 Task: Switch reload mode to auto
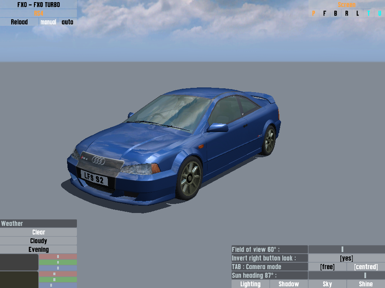67,22
